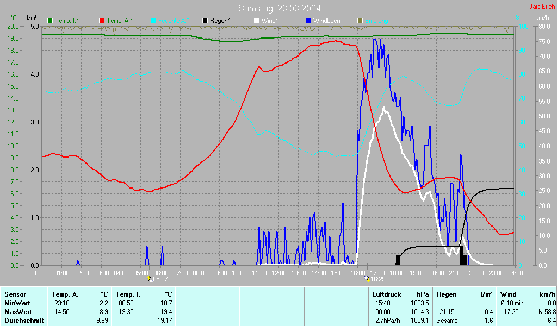Click the white Wind legend swatch
557x326 pixels.
[257, 21]
